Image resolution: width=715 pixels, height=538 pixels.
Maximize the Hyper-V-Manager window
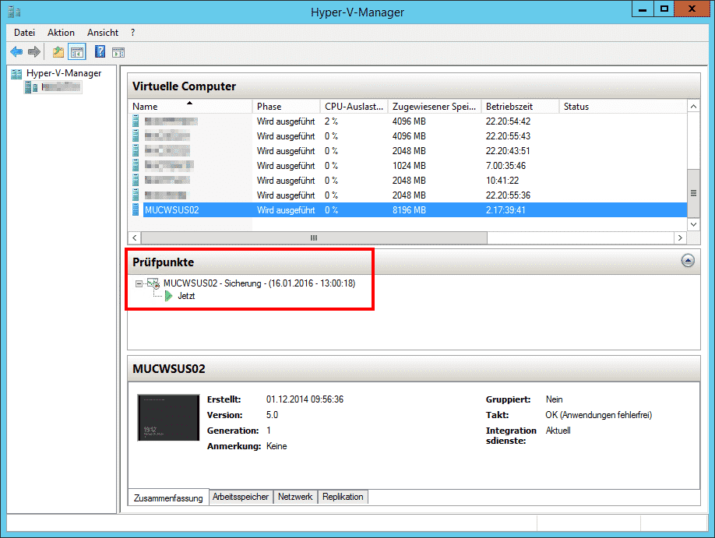(664, 9)
